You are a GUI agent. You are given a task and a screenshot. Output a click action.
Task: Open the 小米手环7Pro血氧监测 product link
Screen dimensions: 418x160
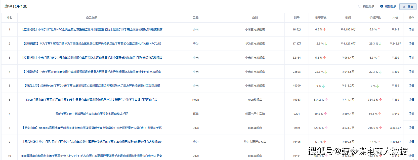(92, 72)
